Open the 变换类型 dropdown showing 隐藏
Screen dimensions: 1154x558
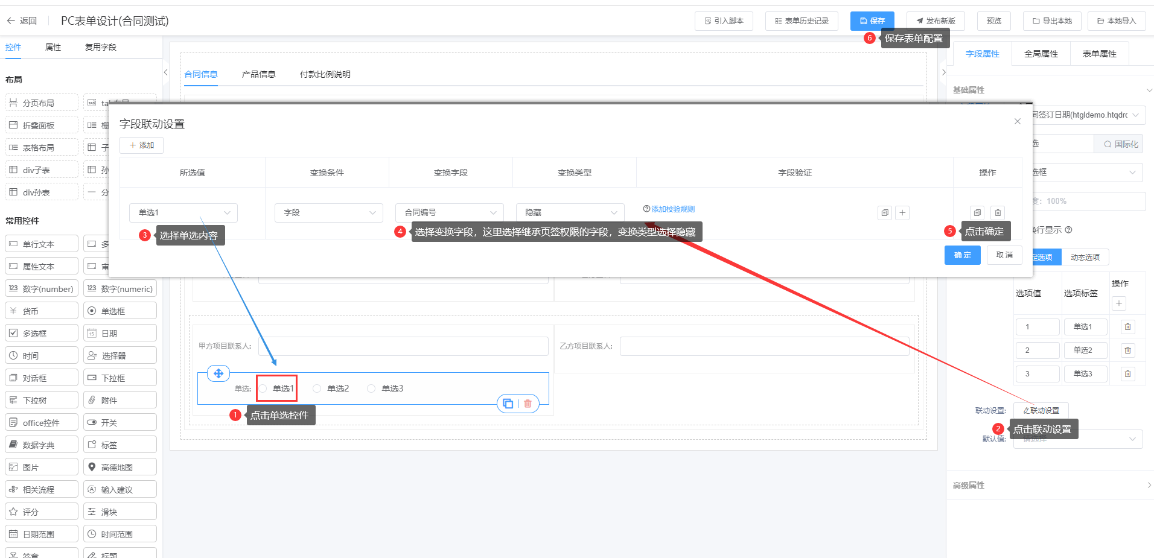click(x=570, y=213)
